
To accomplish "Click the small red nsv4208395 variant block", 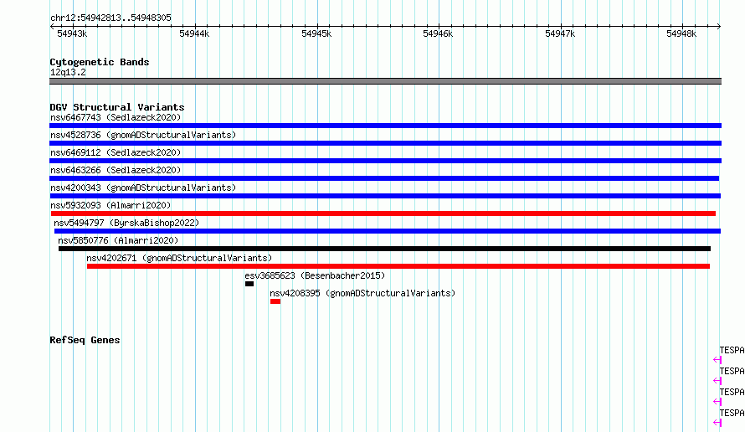I will [275, 301].
